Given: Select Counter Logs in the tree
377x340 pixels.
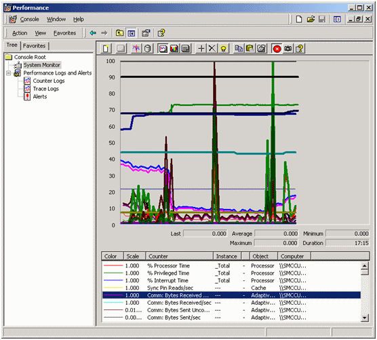Looking at the screenshot, I should tap(49, 81).
